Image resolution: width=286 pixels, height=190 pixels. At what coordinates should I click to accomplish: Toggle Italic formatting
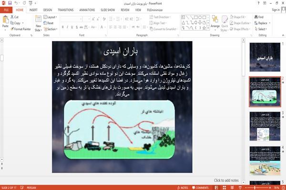67,27
